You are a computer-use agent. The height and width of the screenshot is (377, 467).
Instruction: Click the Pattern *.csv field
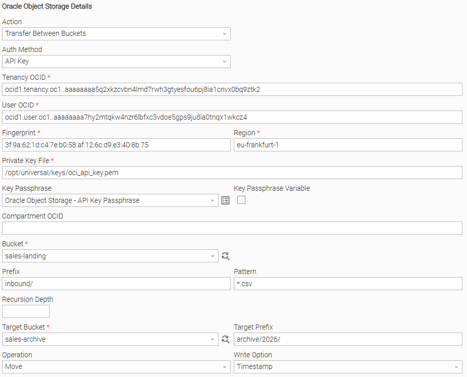(348, 284)
